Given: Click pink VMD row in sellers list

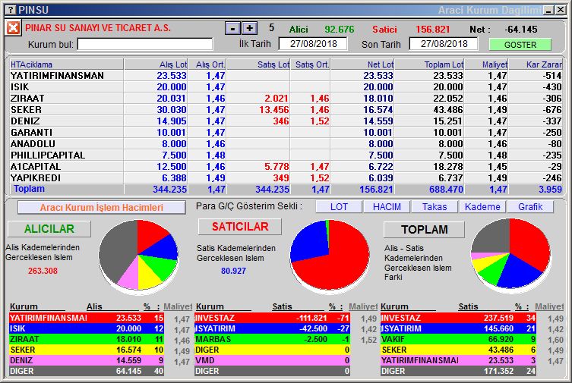Looking at the screenshot, I should click(272, 360).
